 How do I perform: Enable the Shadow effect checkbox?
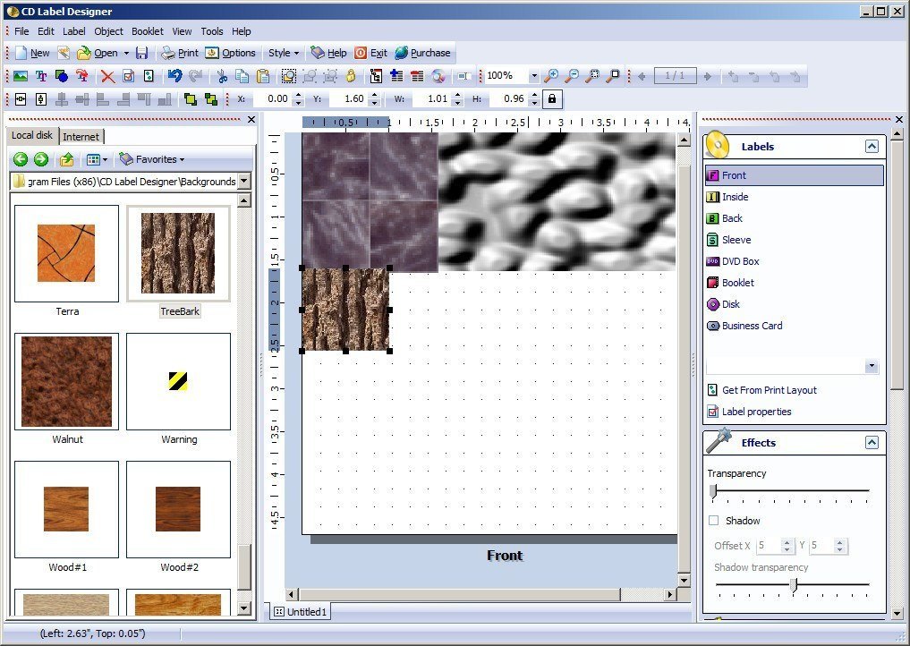point(714,521)
